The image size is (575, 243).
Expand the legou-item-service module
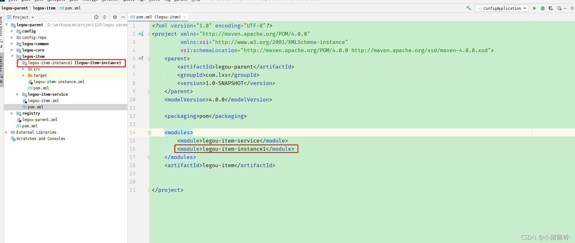click(18, 94)
